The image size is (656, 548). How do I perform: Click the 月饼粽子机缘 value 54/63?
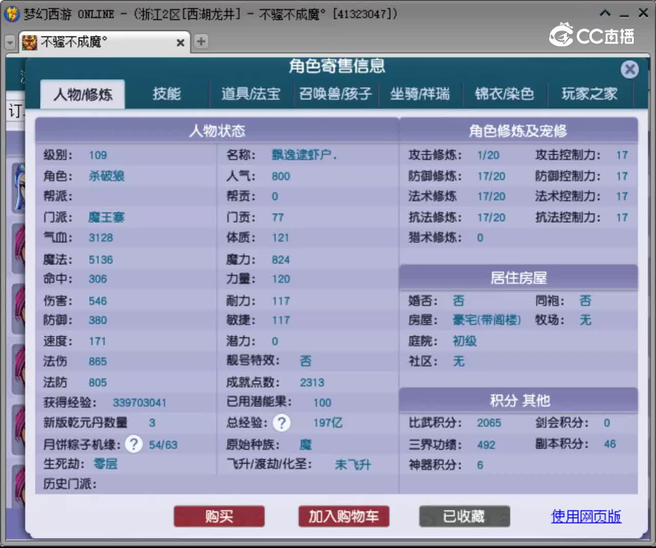[163, 445]
